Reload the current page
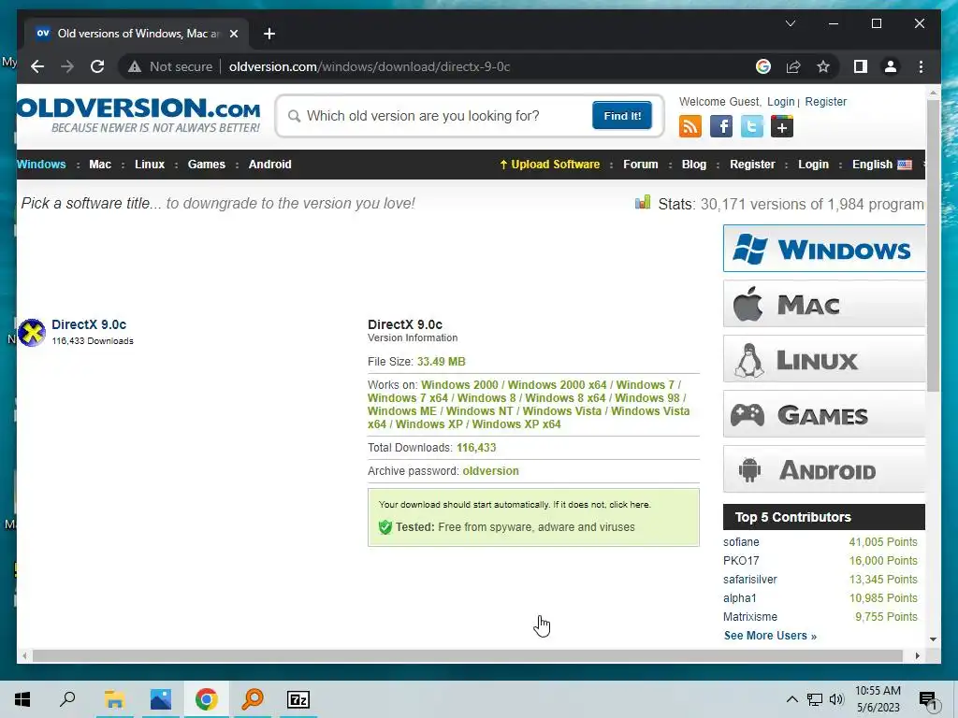958x718 pixels. coord(97,66)
